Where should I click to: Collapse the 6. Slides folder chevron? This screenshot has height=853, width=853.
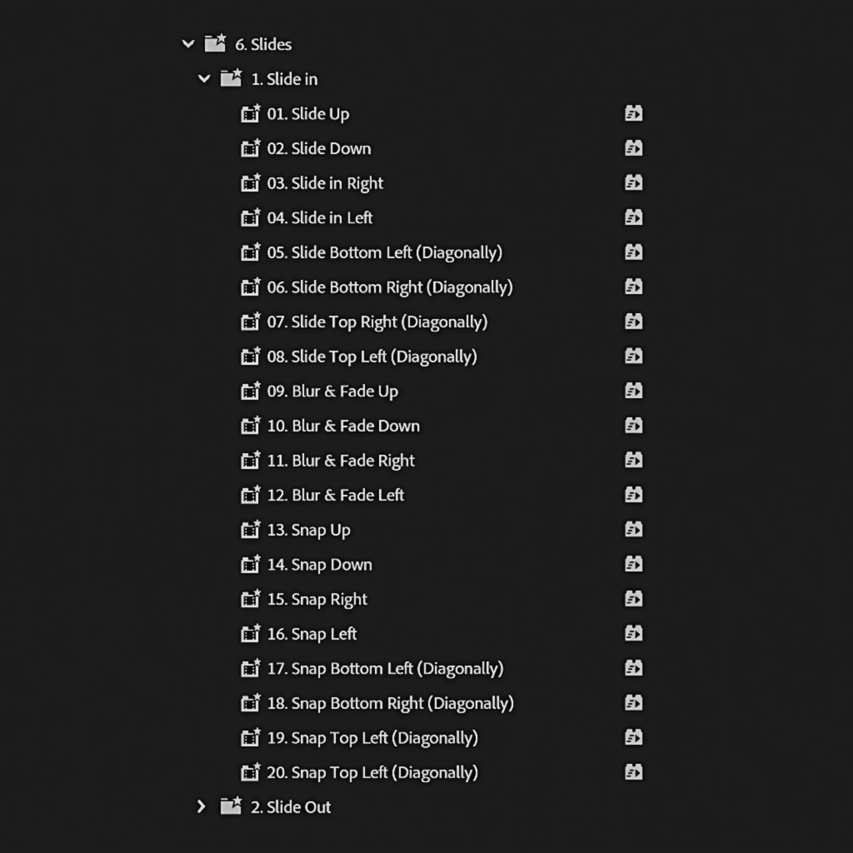[x=188, y=44]
